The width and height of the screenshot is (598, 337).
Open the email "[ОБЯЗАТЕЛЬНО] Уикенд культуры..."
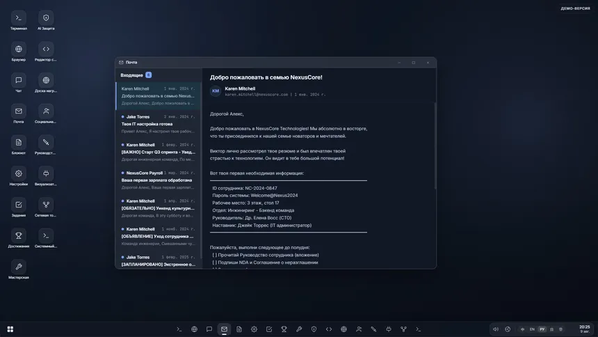click(x=159, y=208)
